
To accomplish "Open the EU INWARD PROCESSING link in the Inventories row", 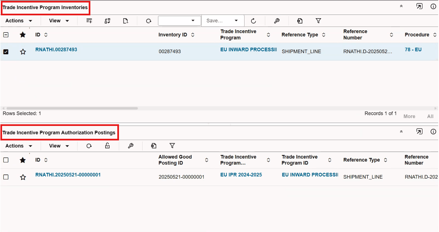I will [248, 50].
